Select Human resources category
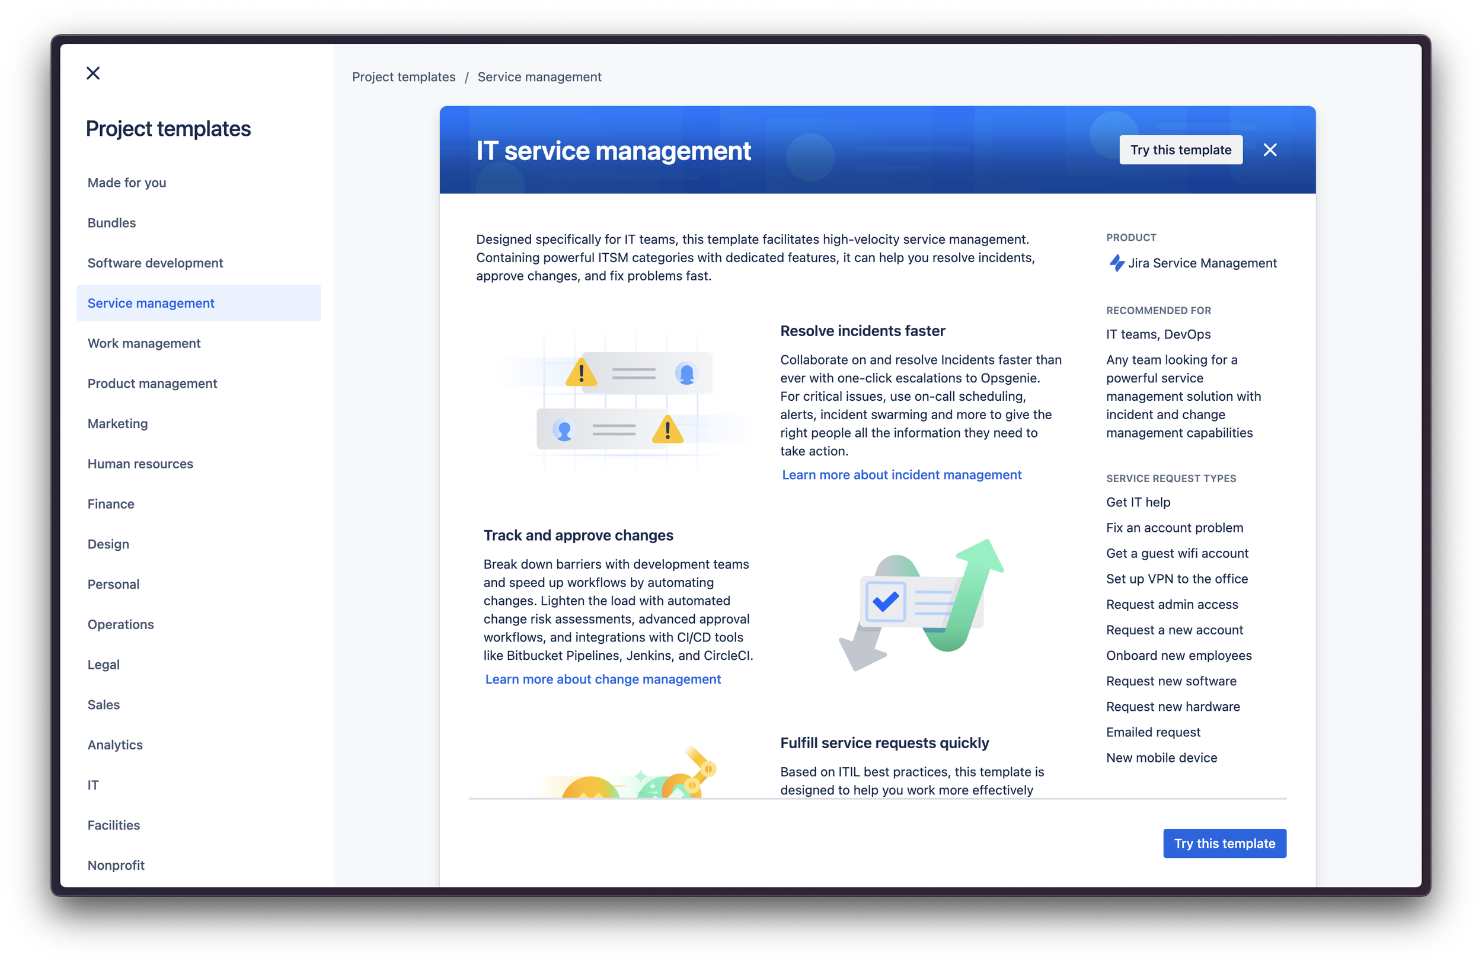The width and height of the screenshot is (1482, 964). click(x=140, y=464)
